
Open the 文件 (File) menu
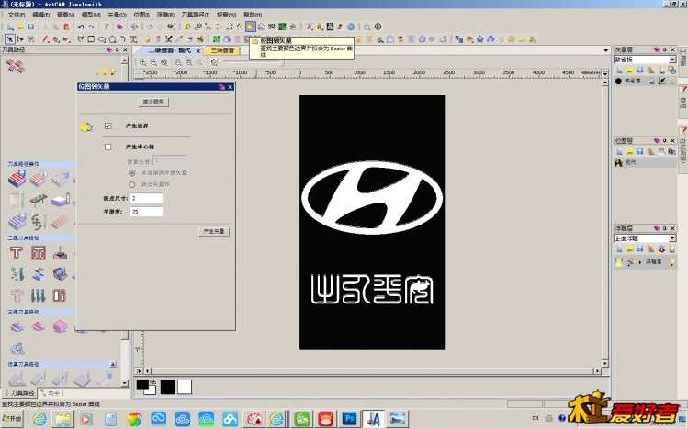17,15
